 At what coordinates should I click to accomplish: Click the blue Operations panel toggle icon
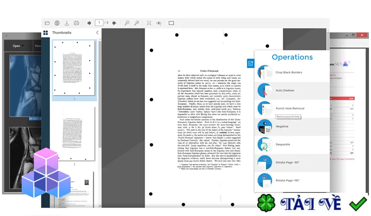tap(250, 63)
